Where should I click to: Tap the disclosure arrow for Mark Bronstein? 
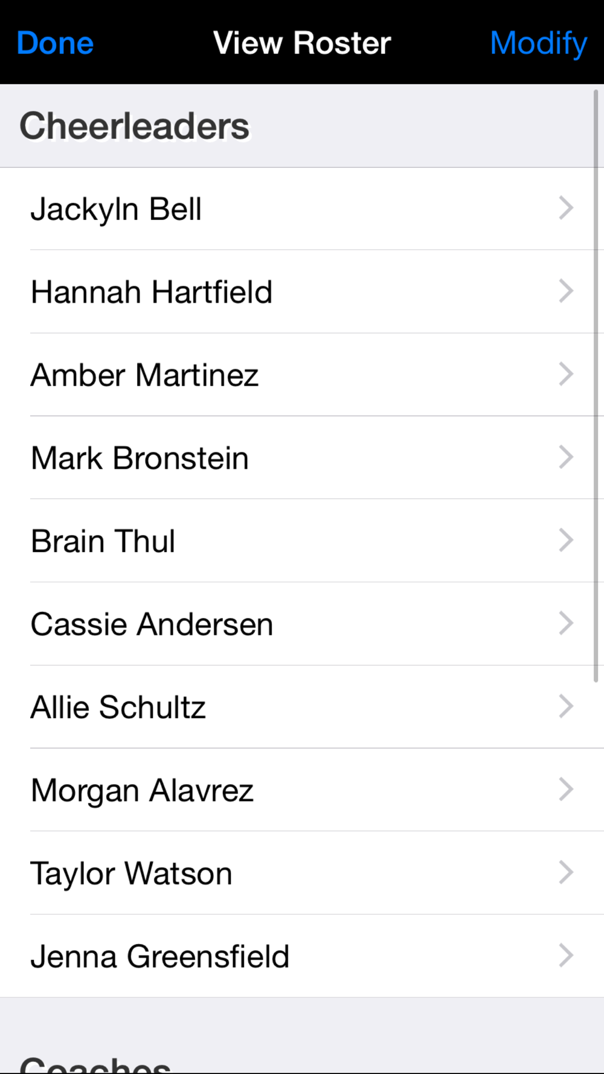click(566, 457)
